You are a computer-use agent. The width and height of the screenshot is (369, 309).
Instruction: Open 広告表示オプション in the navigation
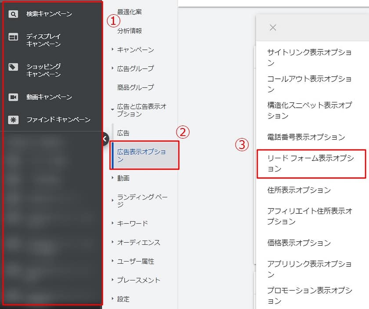coord(142,156)
